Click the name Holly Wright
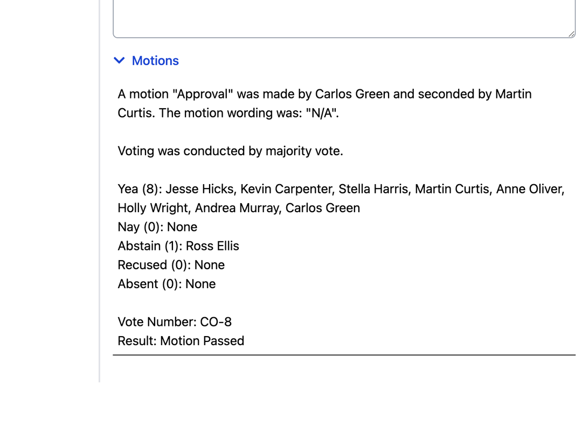The width and height of the screenshot is (582, 426). (x=153, y=208)
